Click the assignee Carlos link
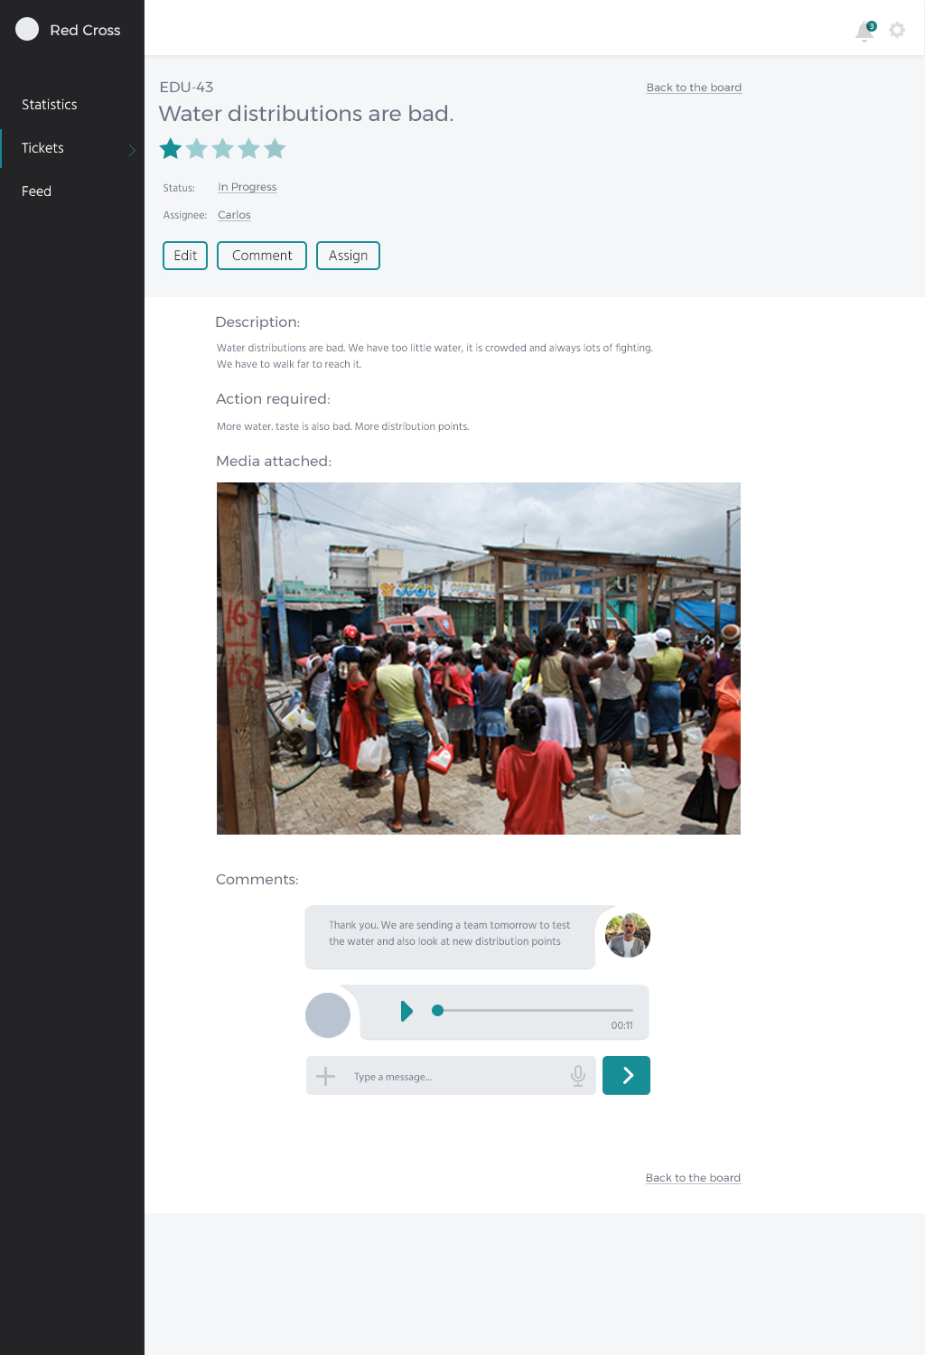This screenshot has height=1355, width=925. tap(234, 215)
